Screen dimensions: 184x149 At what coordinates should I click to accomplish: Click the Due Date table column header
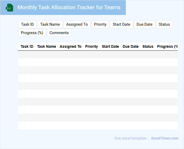tap(131, 46)
